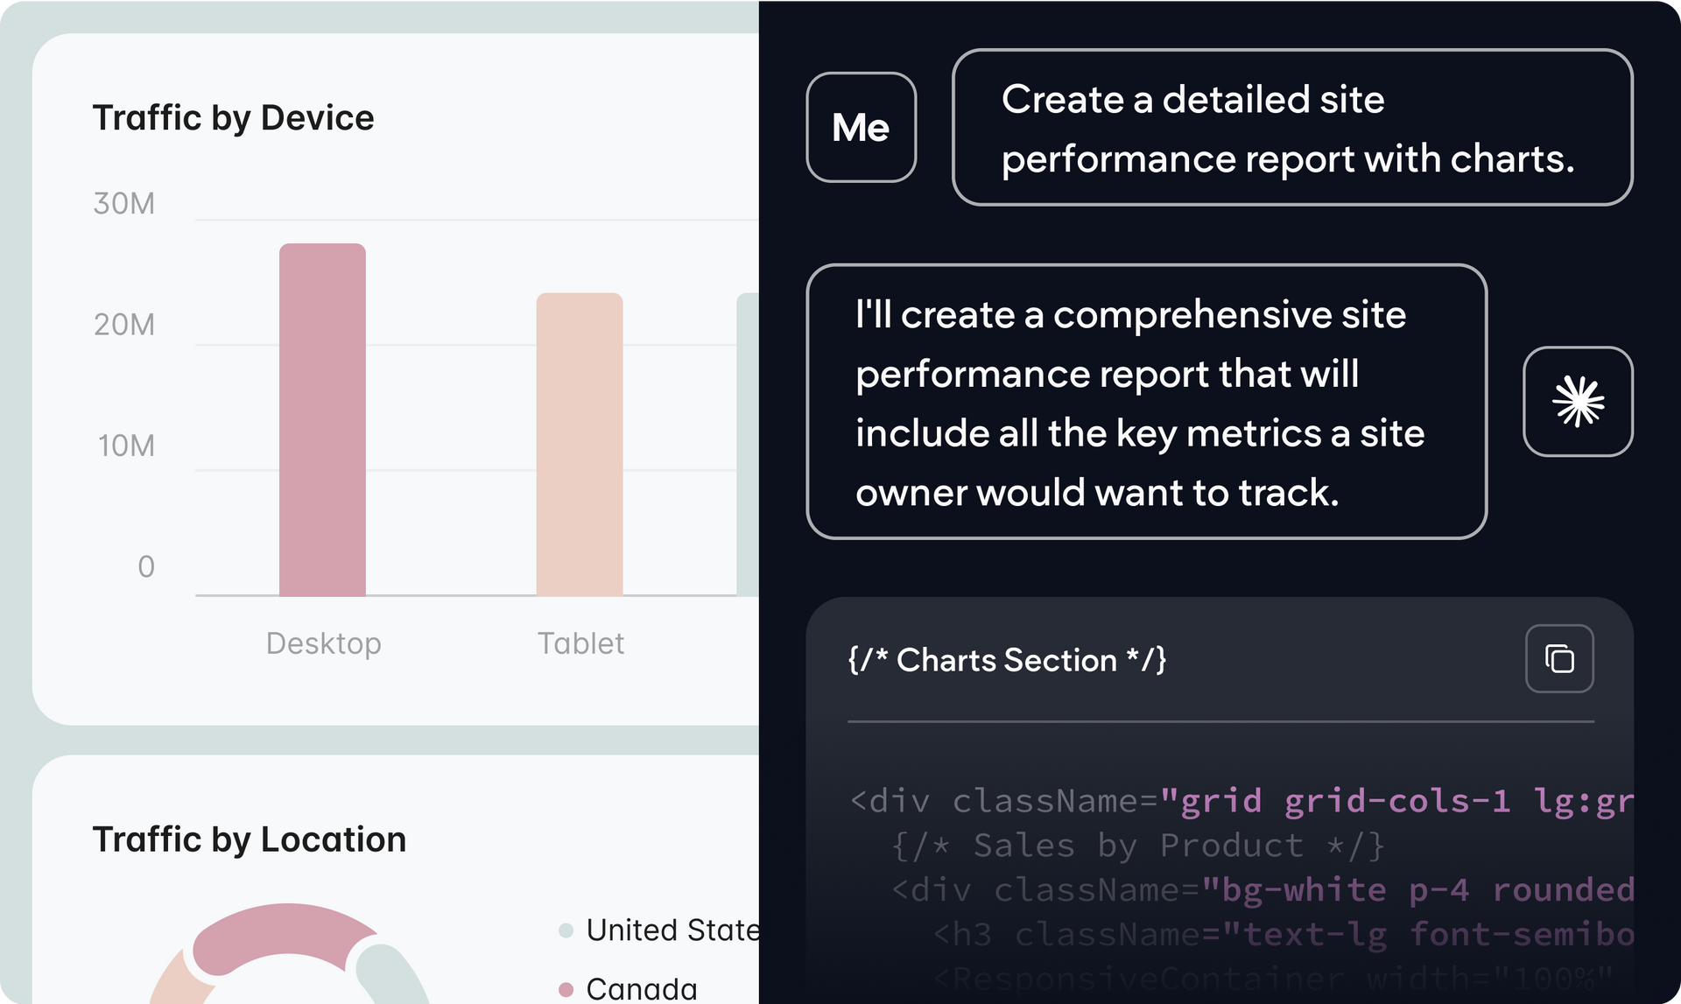The height and width of the screenshot is (1004, 1681).
Task: Click the Sales by Product comment line
Action: (x=1137, y=846)
